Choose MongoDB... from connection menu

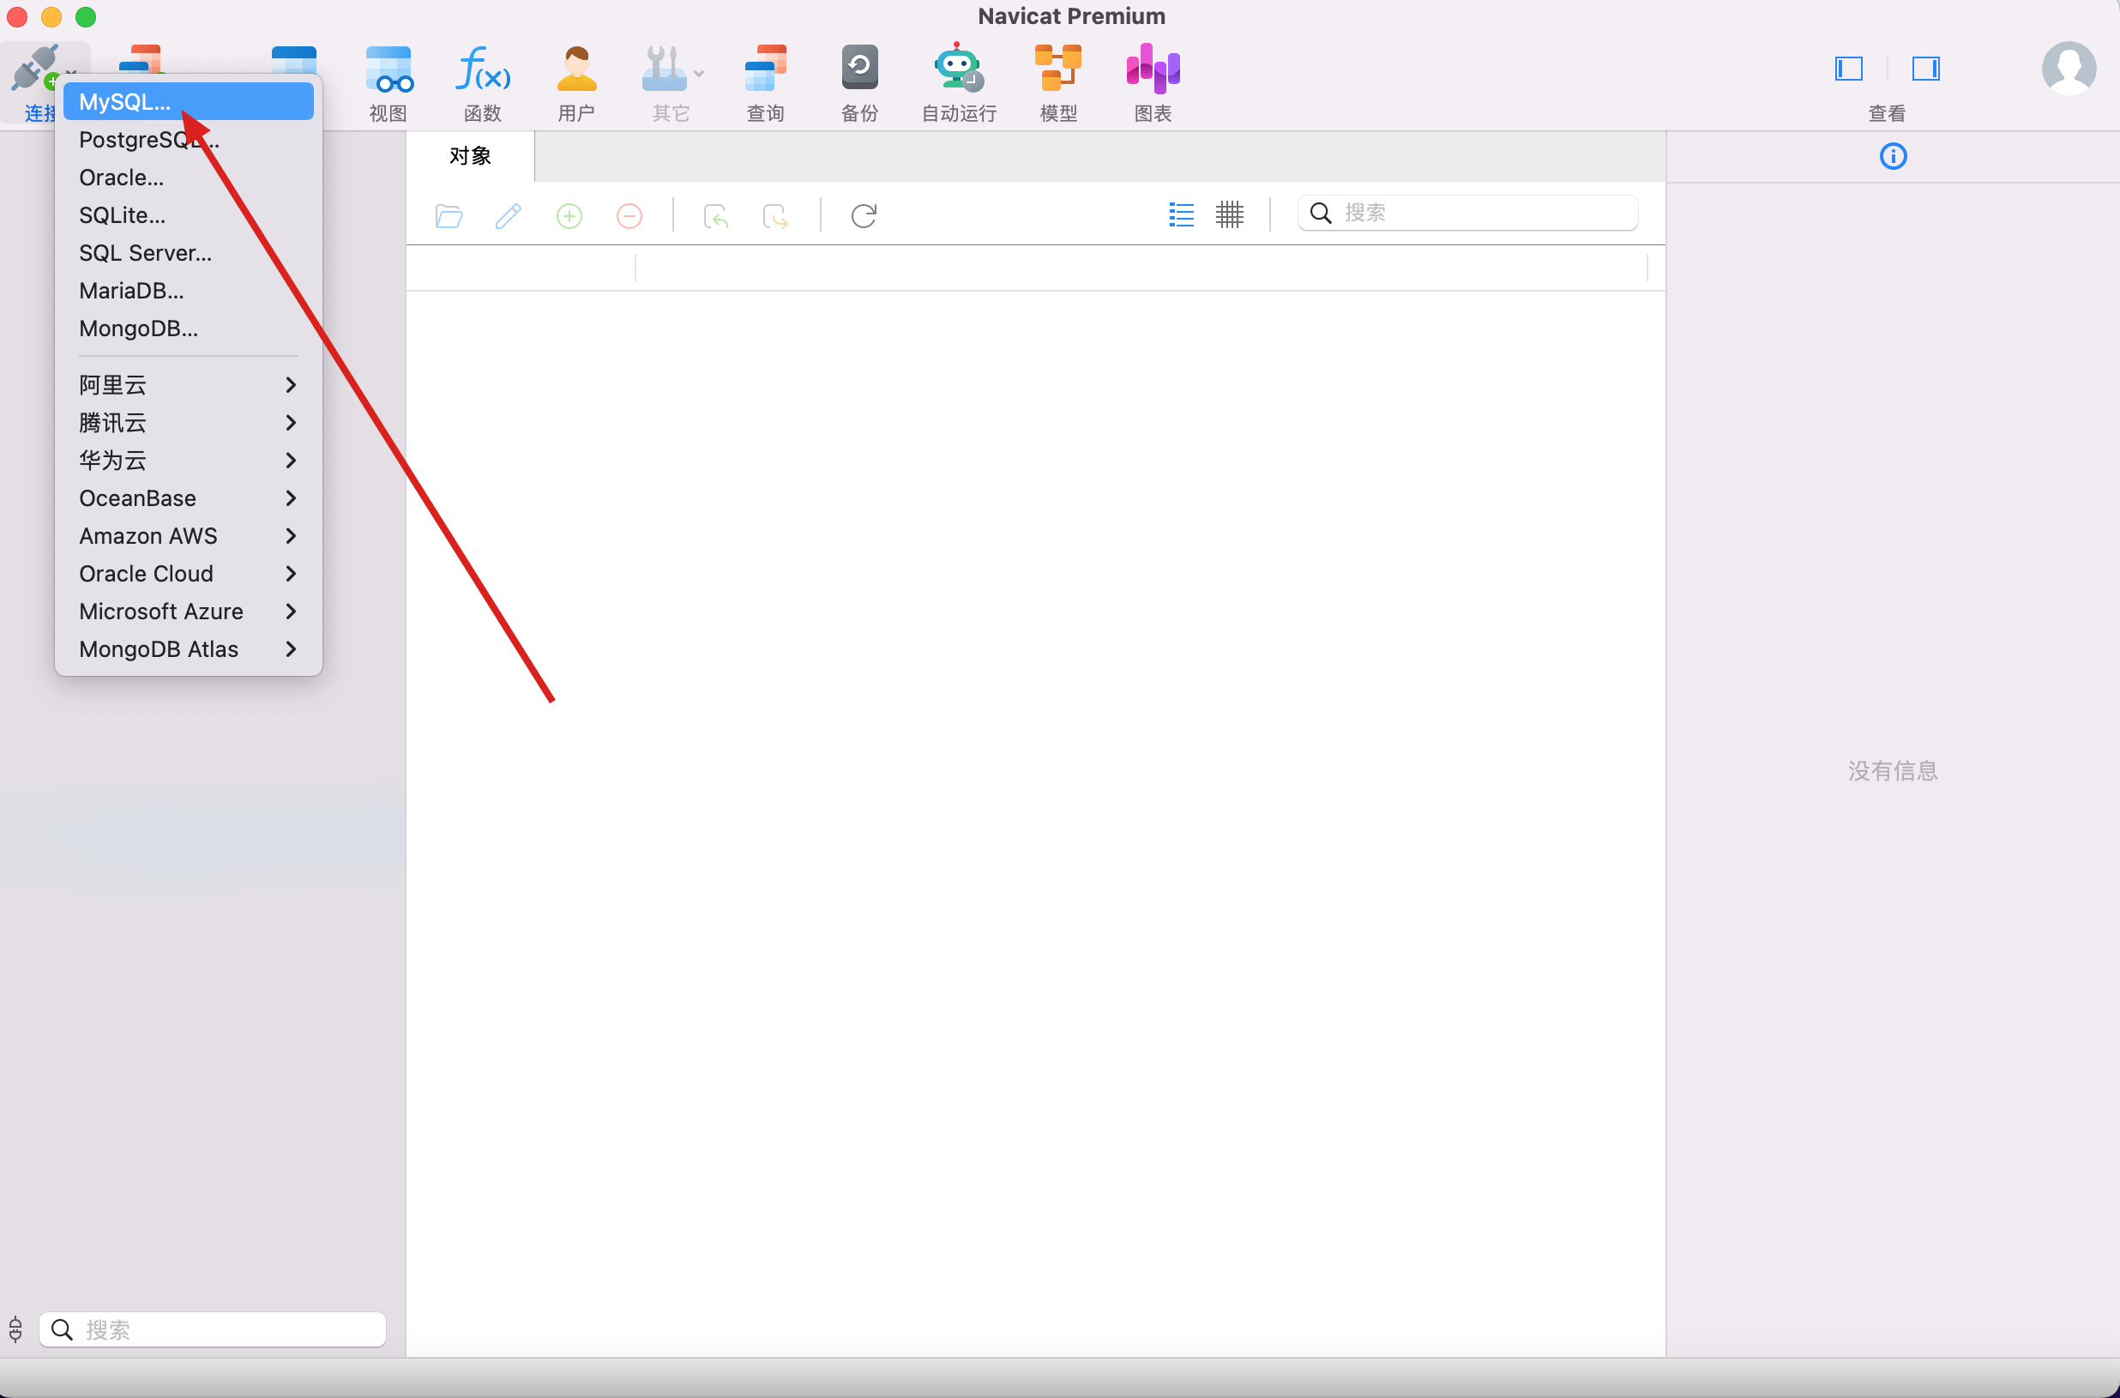(188, 328)
